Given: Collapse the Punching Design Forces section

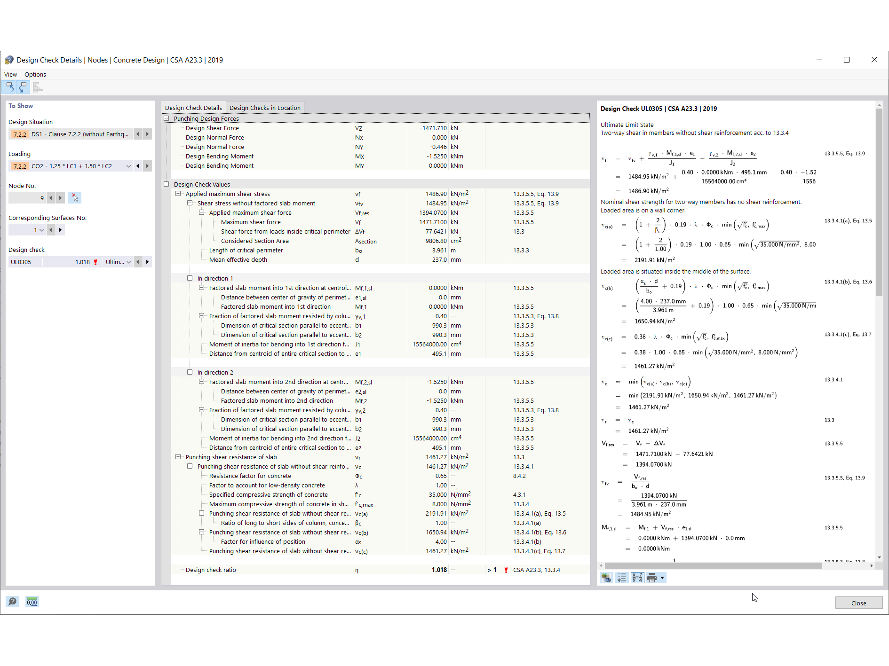Looking at the screenshot, I should point(167,118).
